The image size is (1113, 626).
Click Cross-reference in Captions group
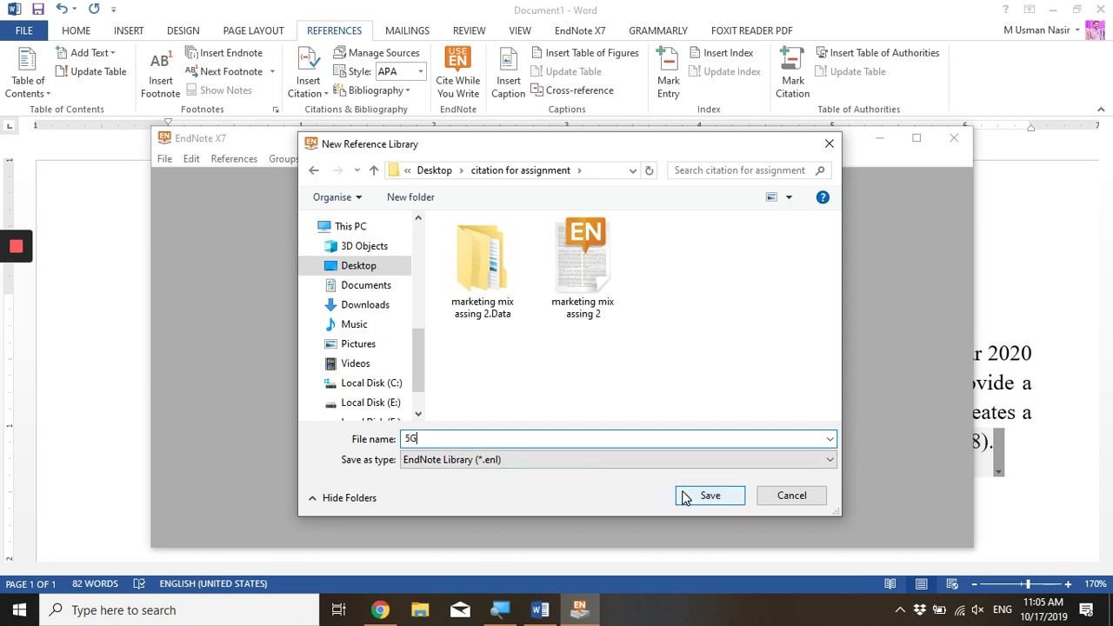[572, 90]
